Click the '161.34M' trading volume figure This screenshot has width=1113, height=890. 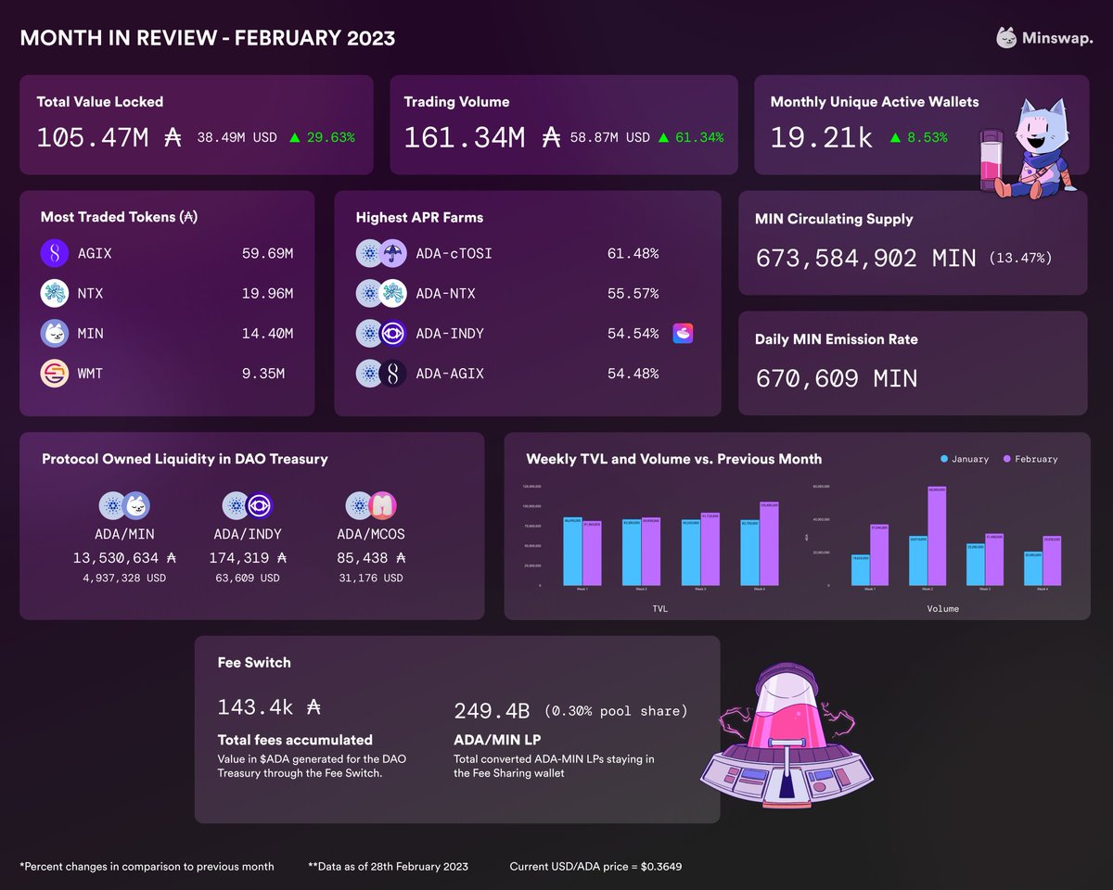point(465,138)
